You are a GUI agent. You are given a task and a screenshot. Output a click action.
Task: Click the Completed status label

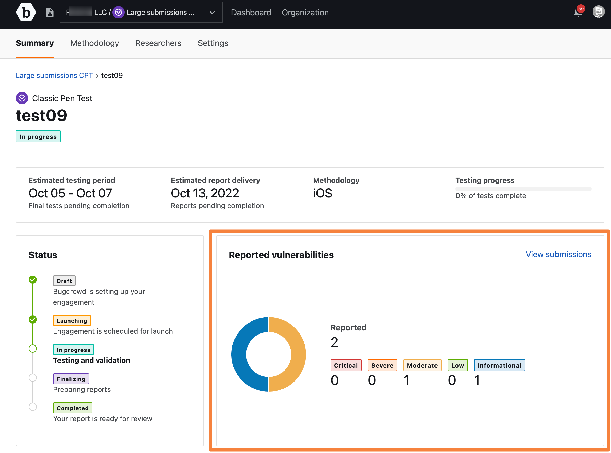73,408
